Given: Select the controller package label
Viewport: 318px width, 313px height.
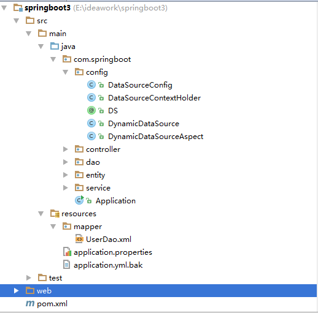Looking at the screenshot, I should click(103, 149).
